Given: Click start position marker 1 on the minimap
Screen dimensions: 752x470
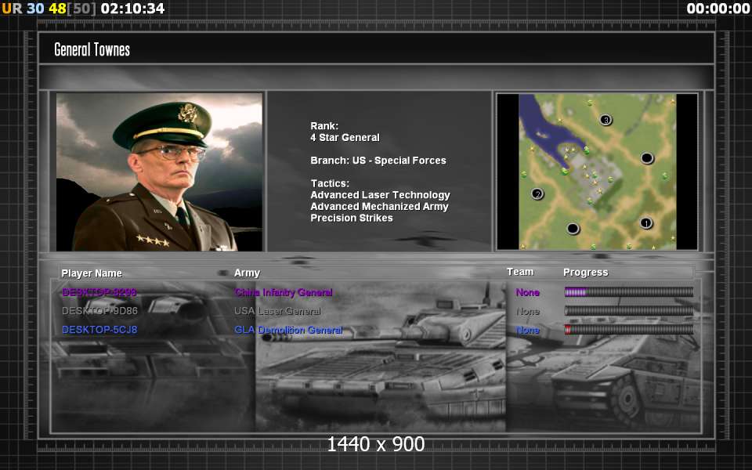Looking at the screenshot, I should 646,223.
